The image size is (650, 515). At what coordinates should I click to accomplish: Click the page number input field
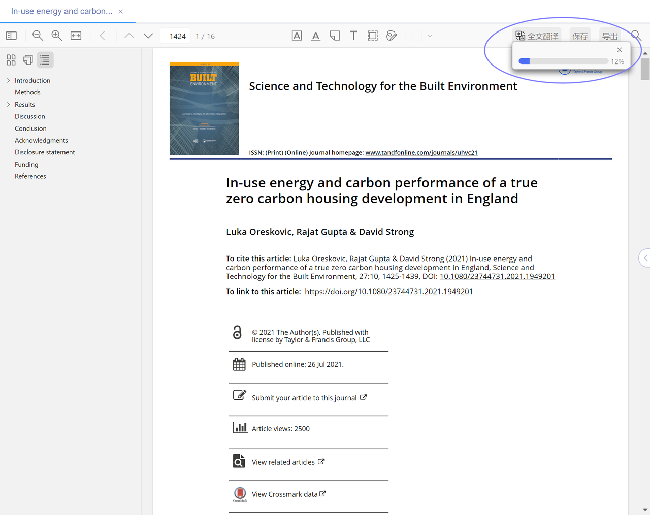176,36
